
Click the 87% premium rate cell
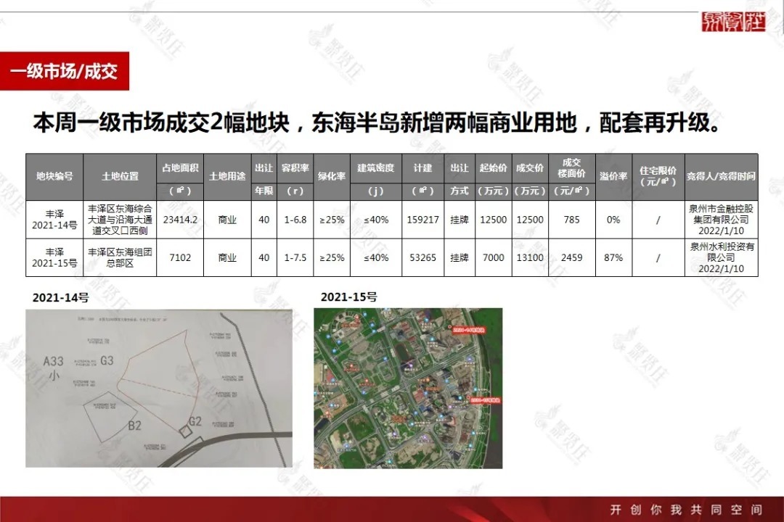[613, 257]
